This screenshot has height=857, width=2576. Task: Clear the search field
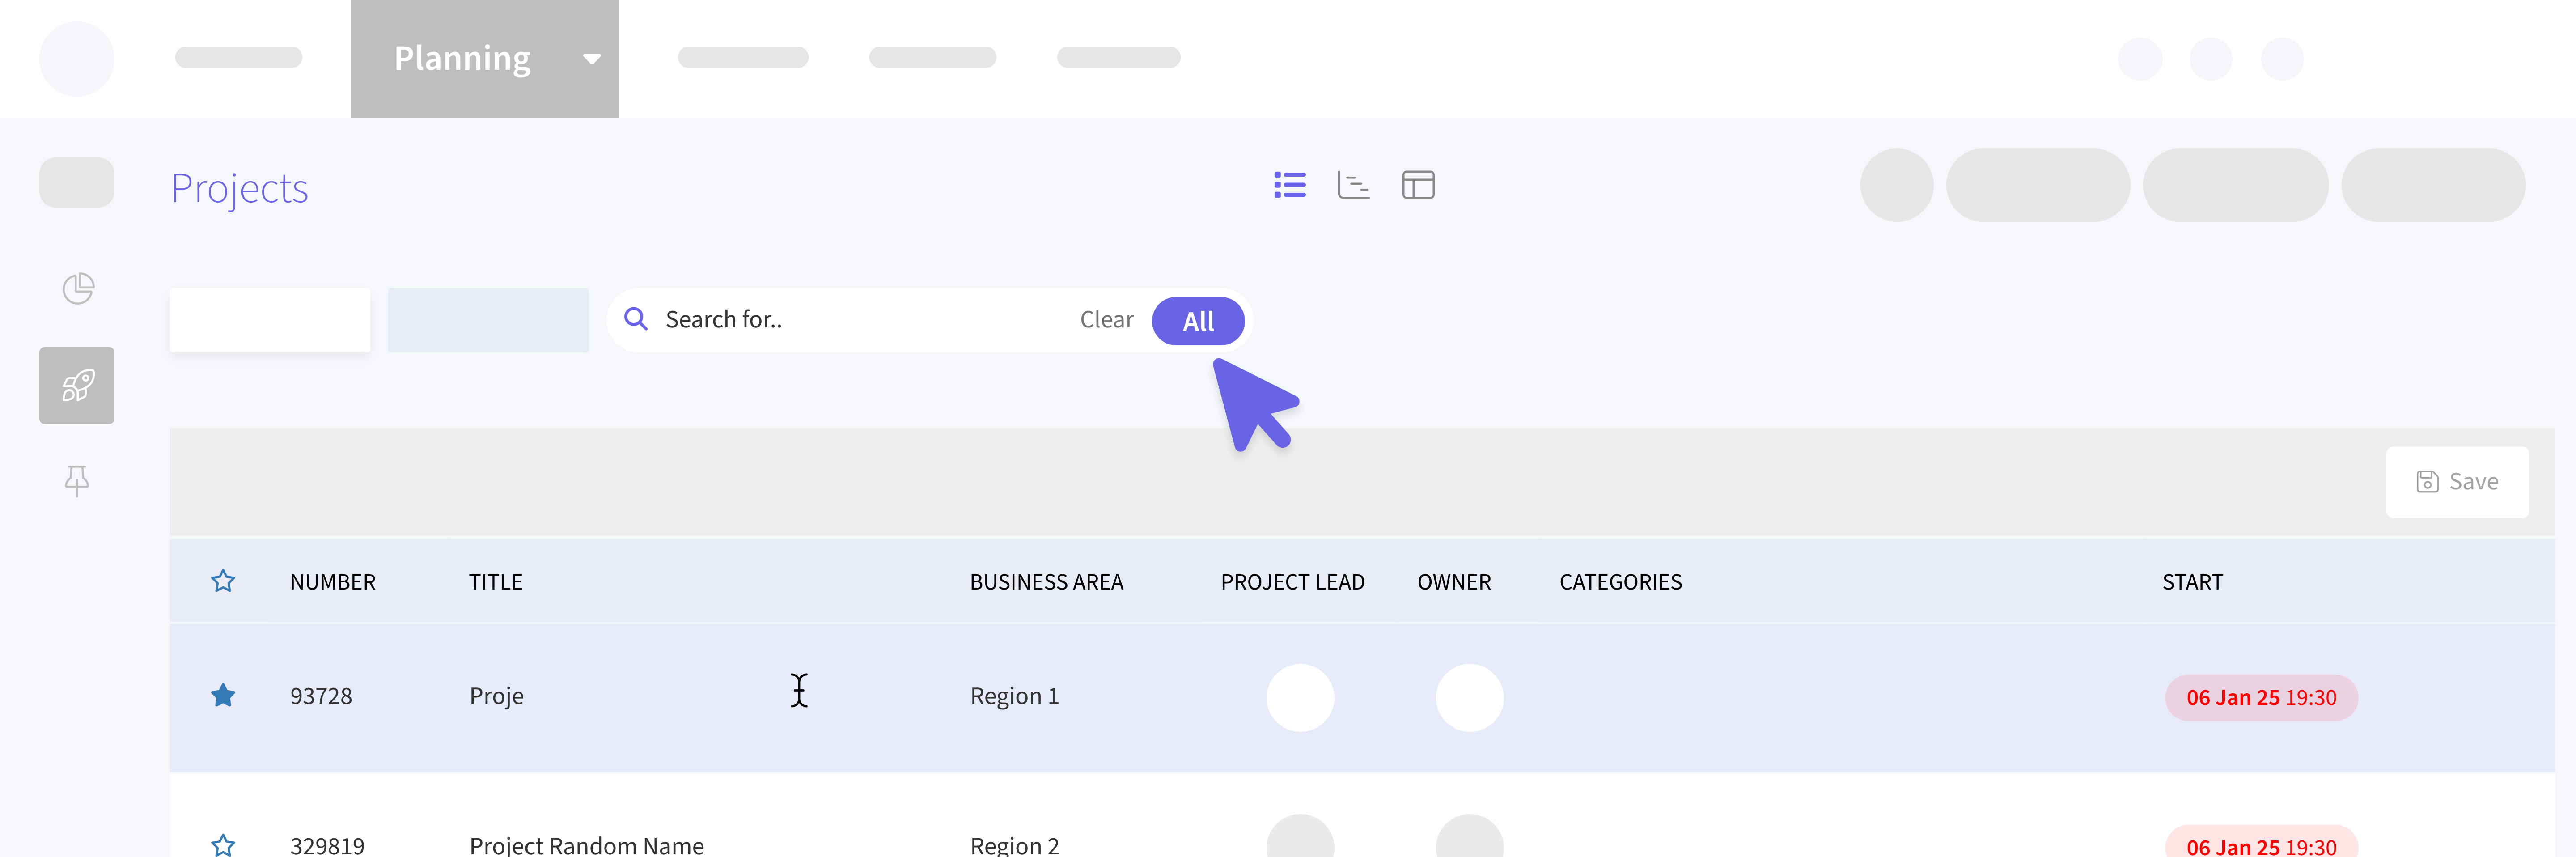1106,320
